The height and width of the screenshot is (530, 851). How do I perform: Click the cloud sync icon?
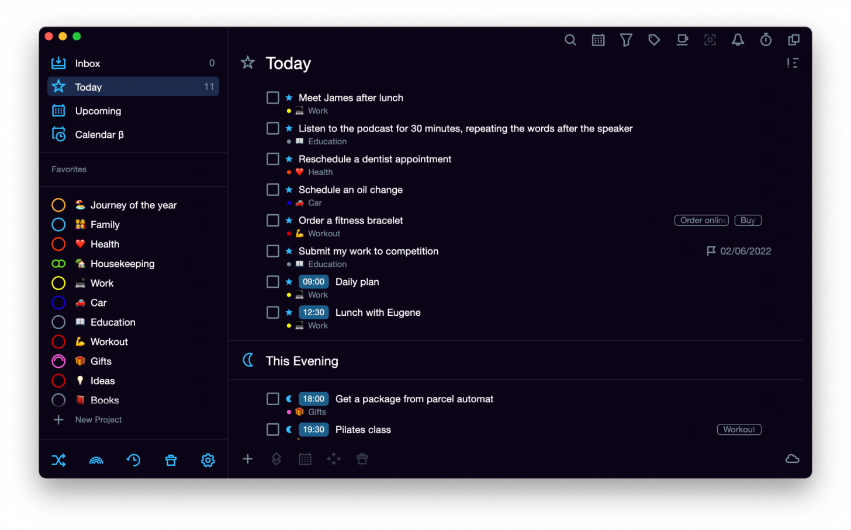point(792,459)
